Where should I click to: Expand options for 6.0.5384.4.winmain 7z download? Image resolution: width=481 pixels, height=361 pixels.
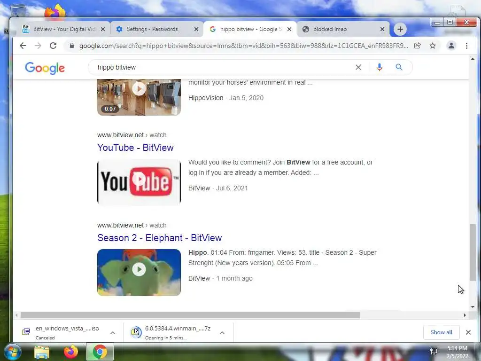(222, 333)
